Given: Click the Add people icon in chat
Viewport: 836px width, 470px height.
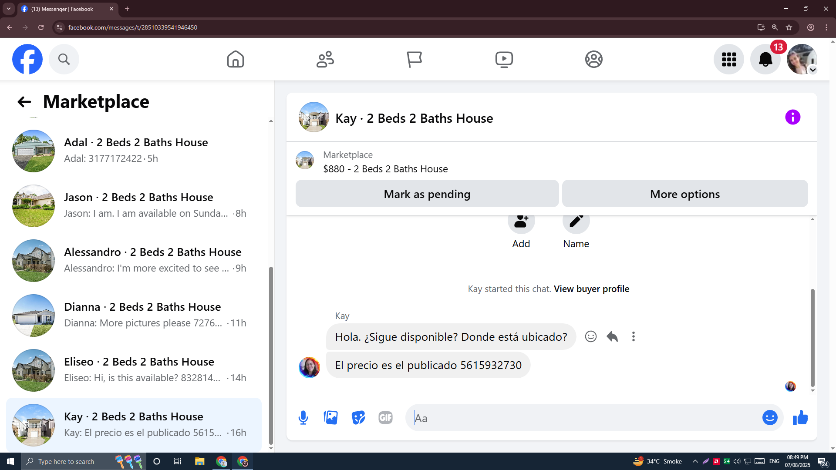Looking at the screenshot, I should [x=521, y=222].
